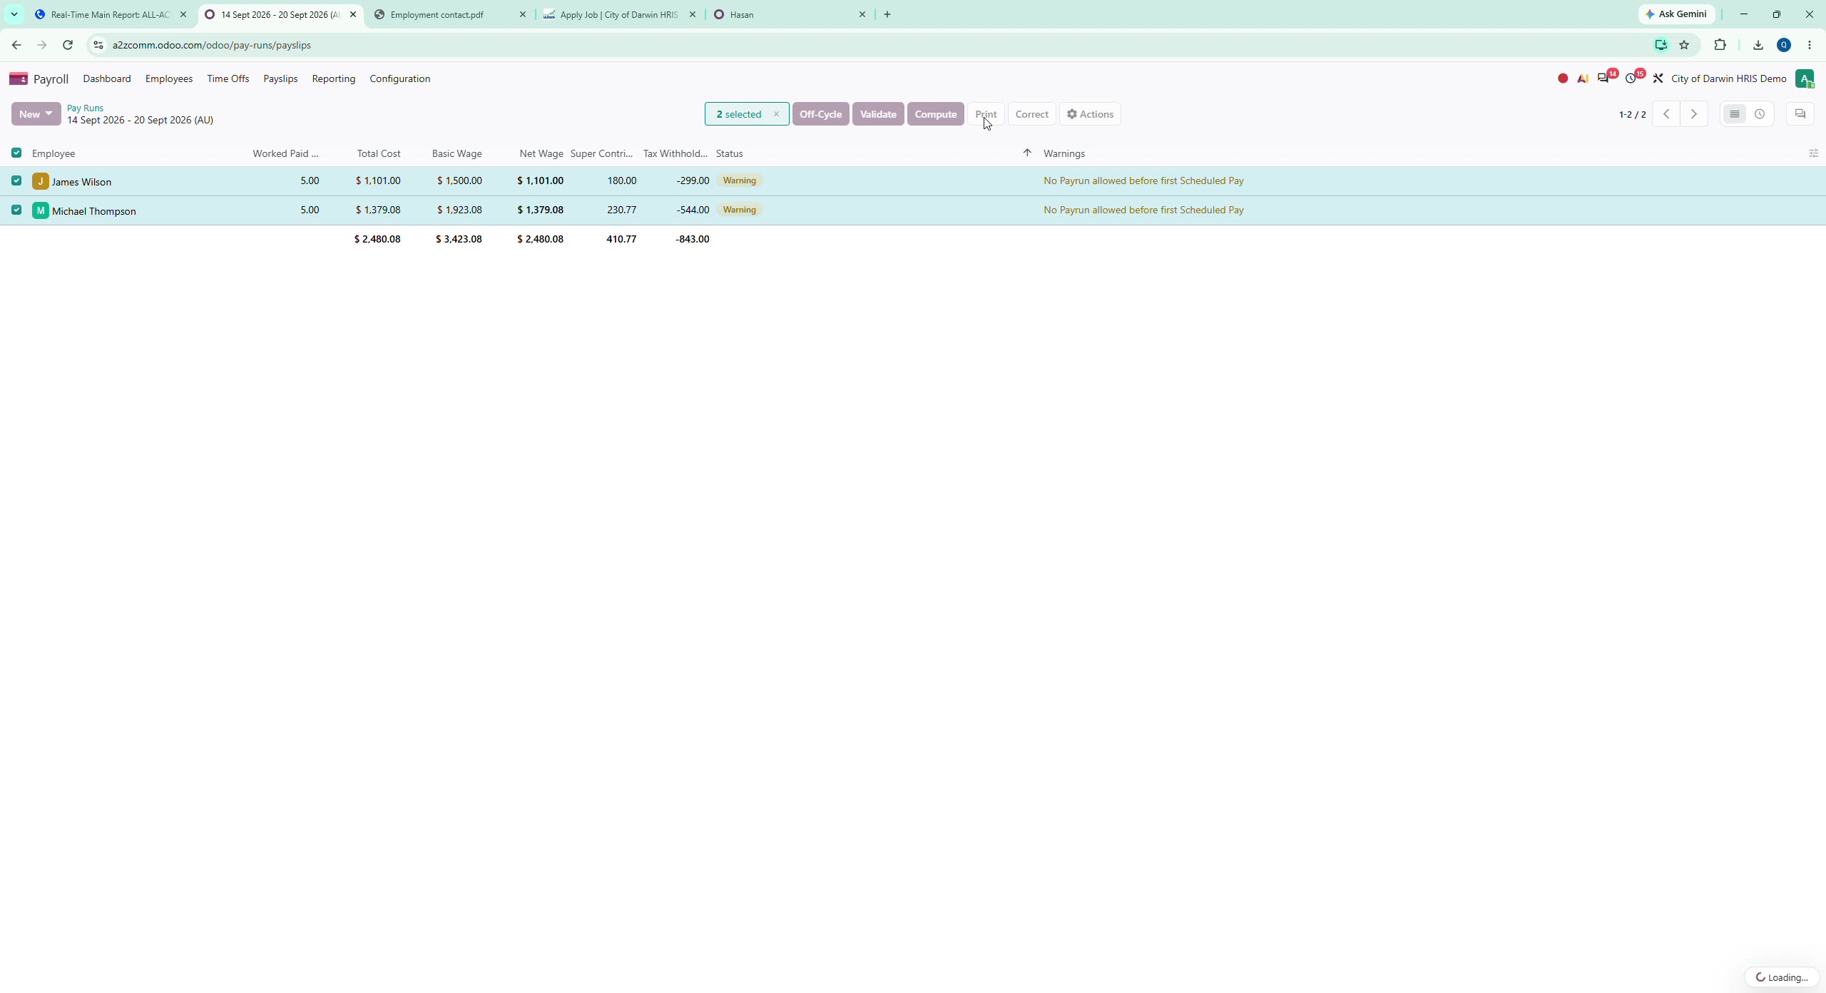This screenshot has height=993, width=1826.
Task: Uncheck Michael Thompson row checkbox
Action: point(16,210)
